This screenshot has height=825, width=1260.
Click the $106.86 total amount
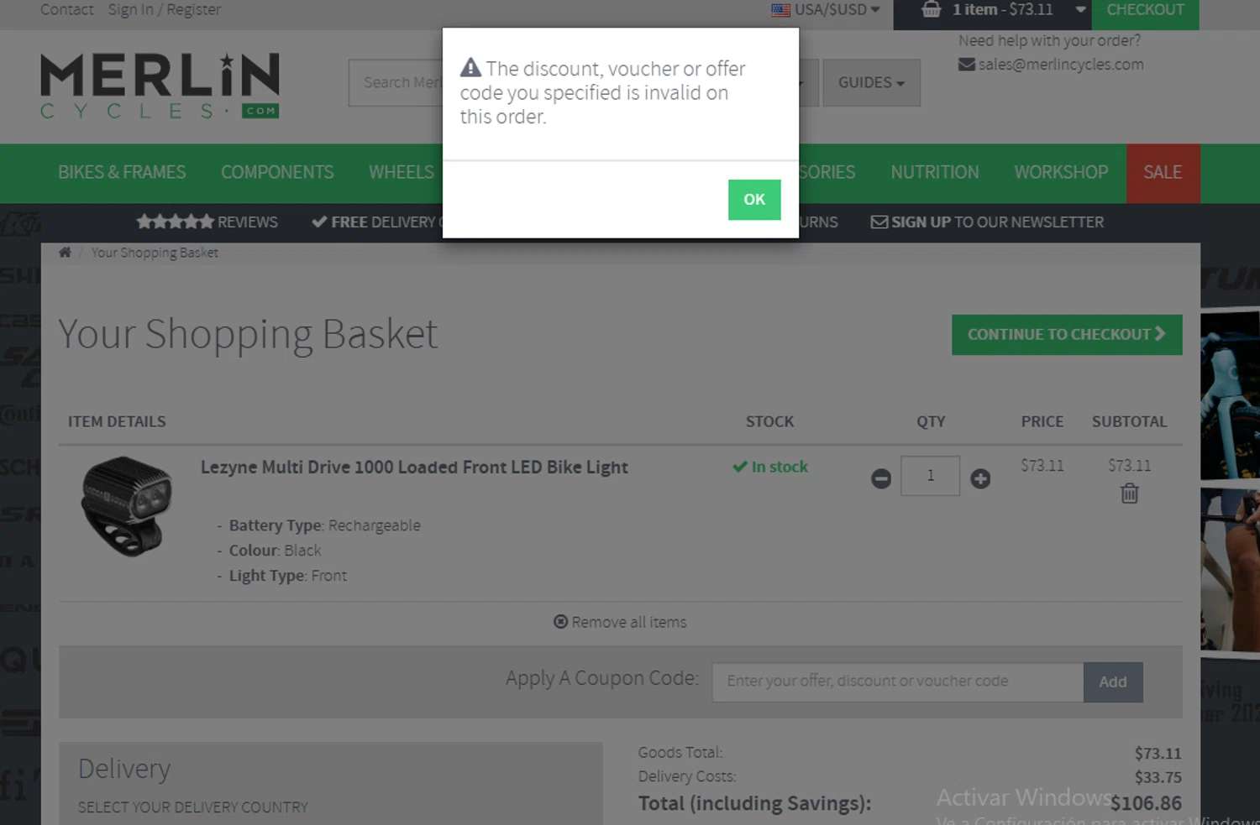pos(1146,803)
